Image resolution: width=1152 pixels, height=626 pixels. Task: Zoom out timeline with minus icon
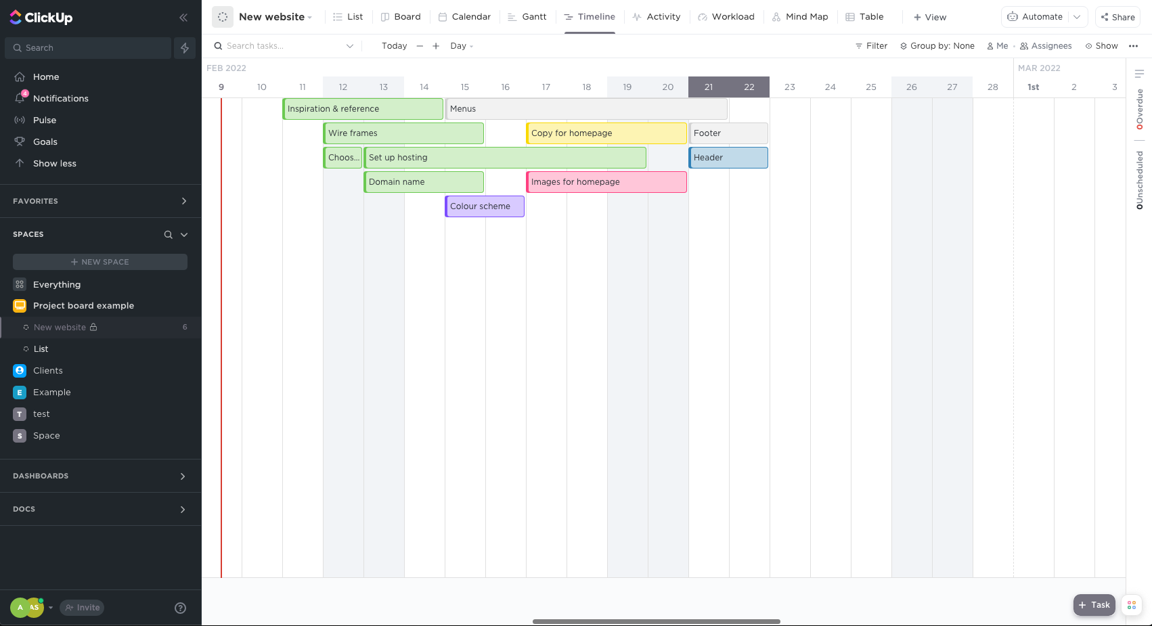pyautogui.click(x=420, y=46)
